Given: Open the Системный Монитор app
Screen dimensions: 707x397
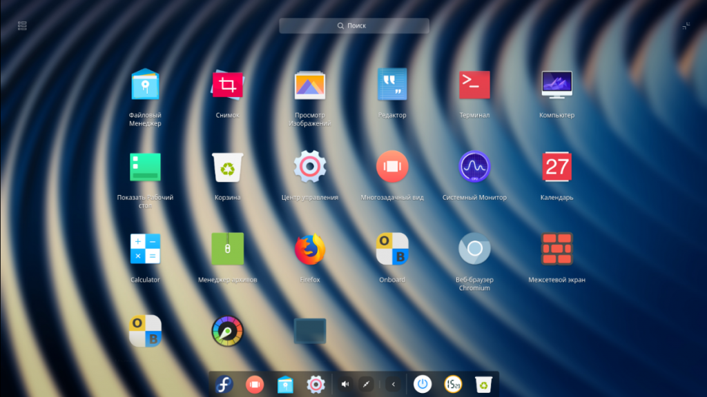Looking at the screenshot, I should coord(474,167).
